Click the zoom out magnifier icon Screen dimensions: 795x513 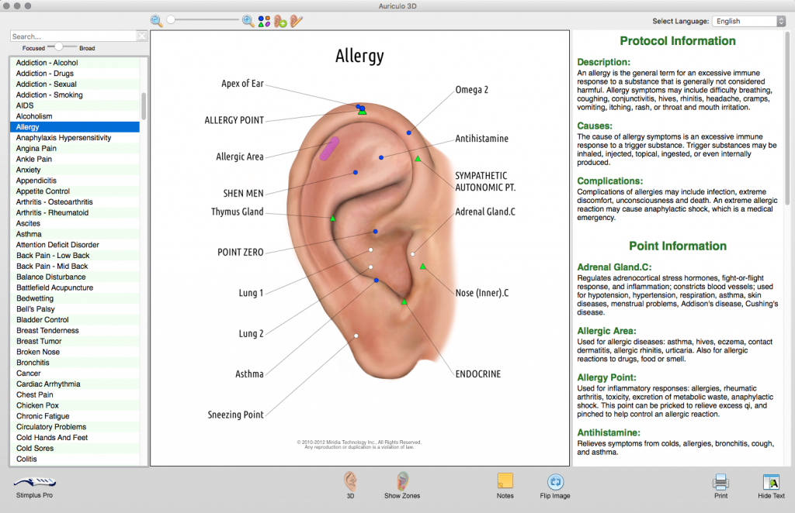point(157,21)
